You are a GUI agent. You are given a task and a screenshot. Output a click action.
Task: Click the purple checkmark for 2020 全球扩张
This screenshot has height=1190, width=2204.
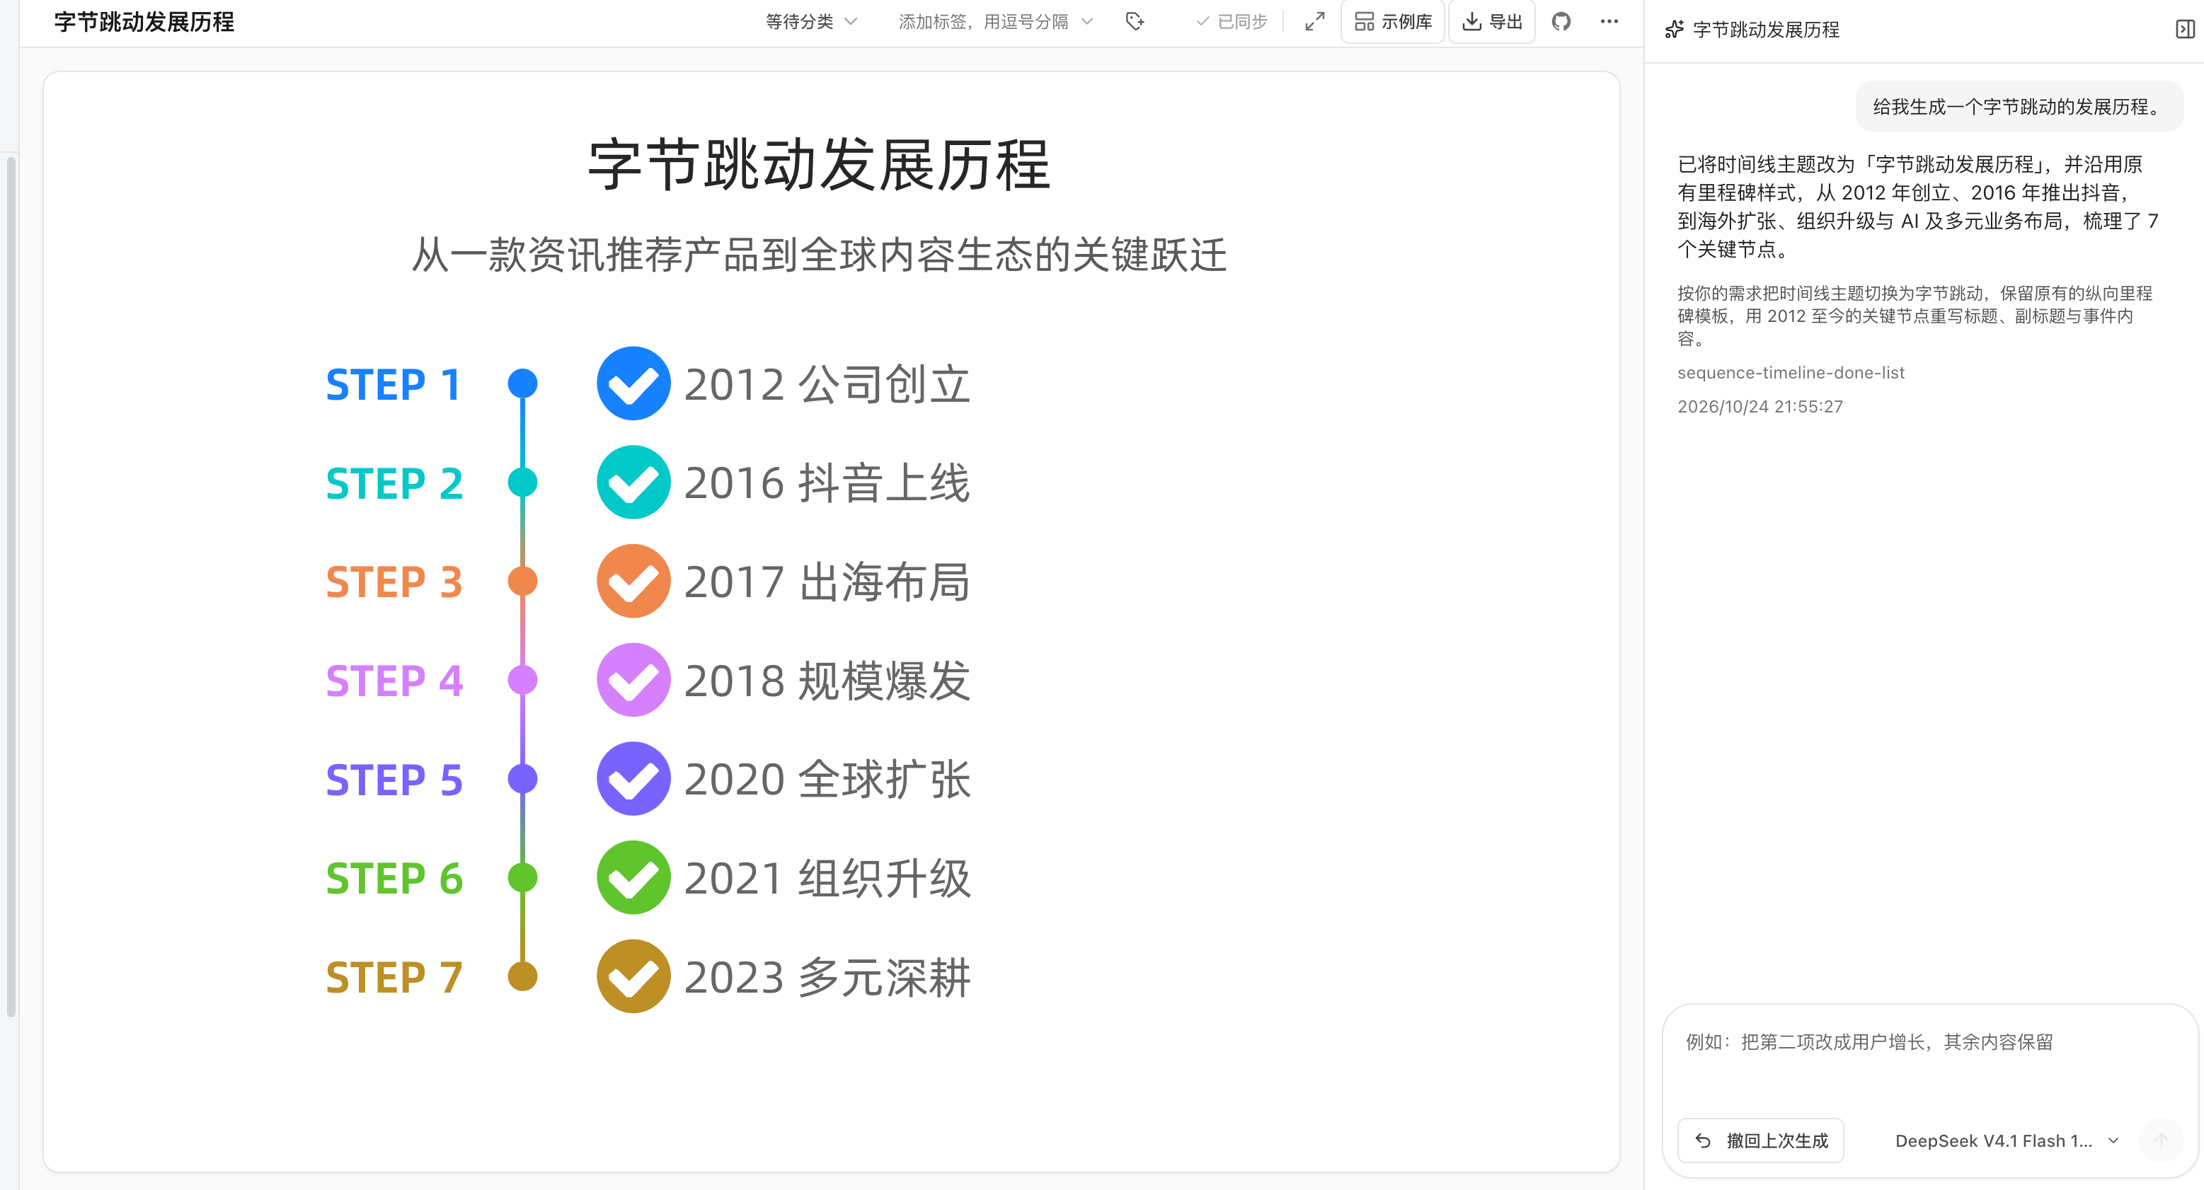tap(633, 778)
